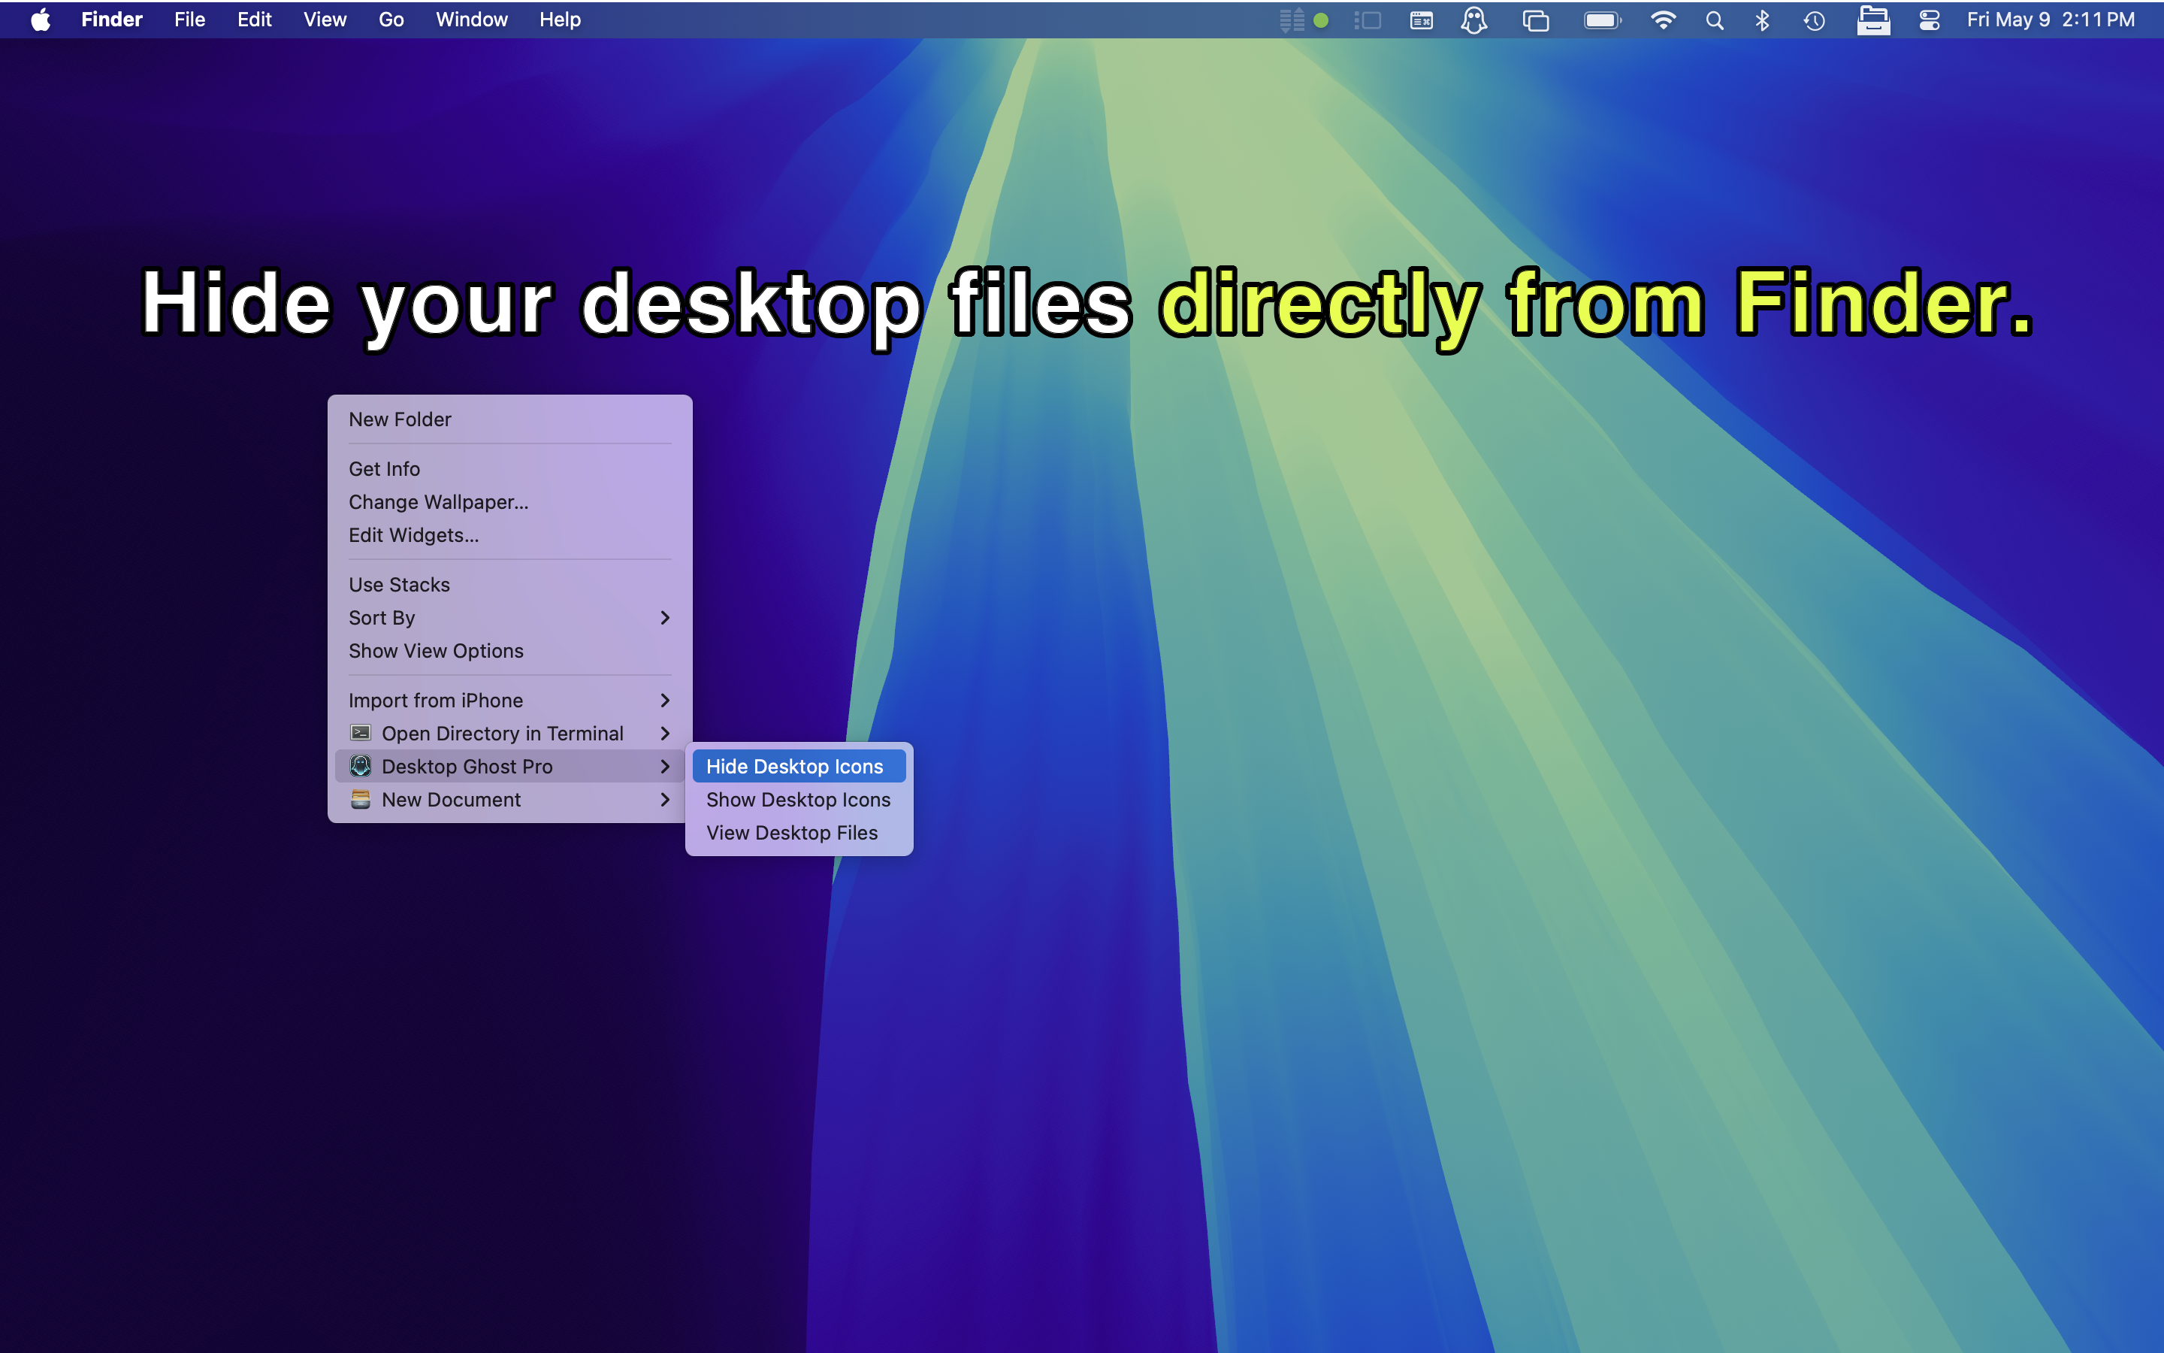Select View Desktop Files in submenu
The height and width of the screenshot is (1353, 2164).
(x=799, y=832)
